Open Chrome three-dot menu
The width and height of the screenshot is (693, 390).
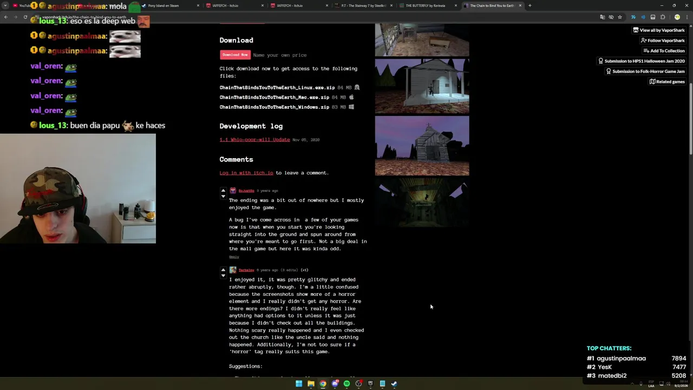[687, 17]
